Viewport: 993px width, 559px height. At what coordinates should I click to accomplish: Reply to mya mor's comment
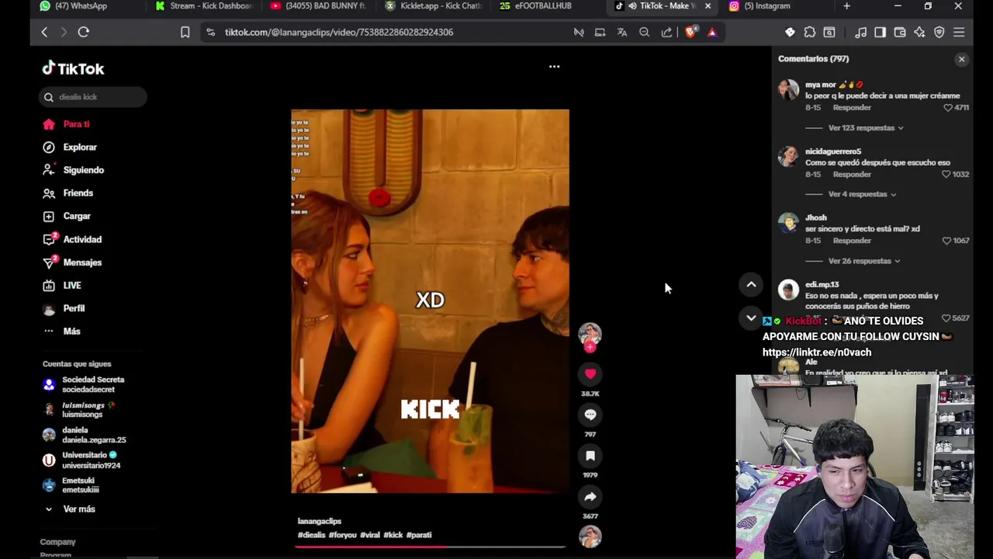tap(852, 108)
